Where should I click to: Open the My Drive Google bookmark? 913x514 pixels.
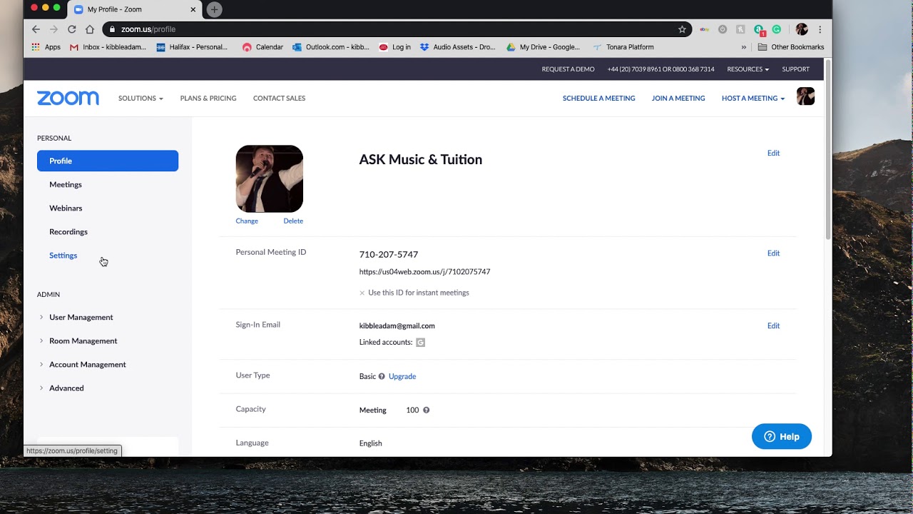pos(544,47)
